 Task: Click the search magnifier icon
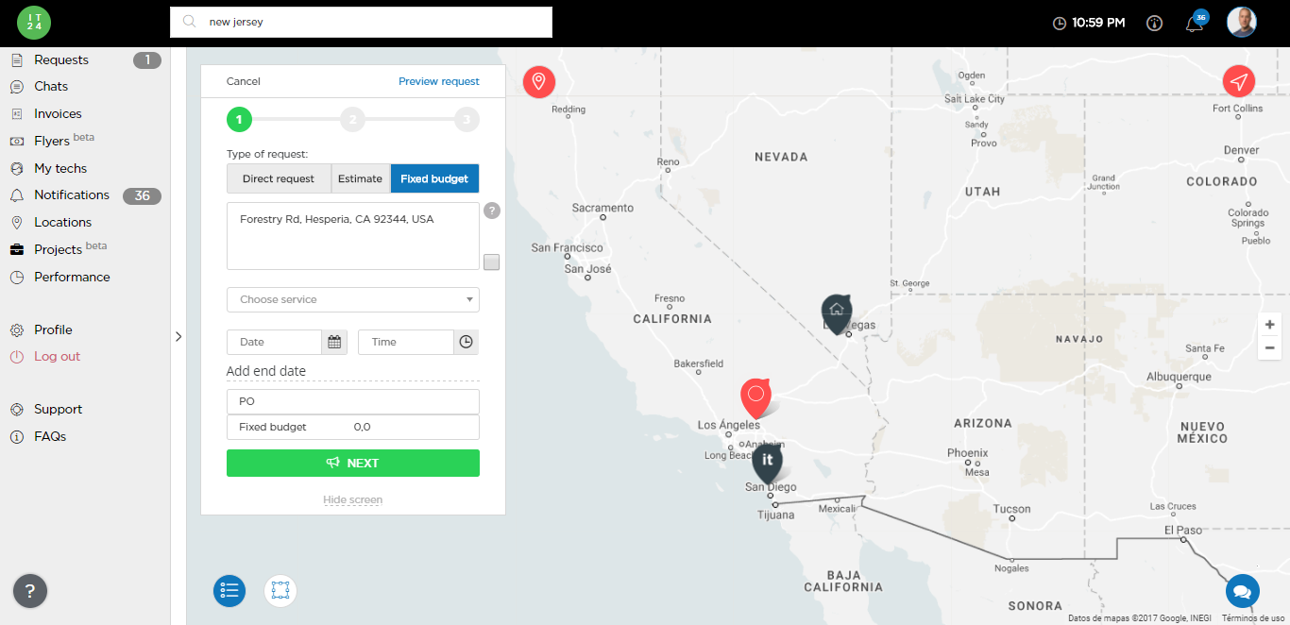tap(190, 22)
